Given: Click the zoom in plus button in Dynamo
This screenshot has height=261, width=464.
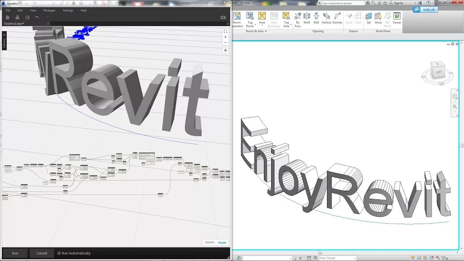Looking at the screenshot, I should click(x=225, y=37).
